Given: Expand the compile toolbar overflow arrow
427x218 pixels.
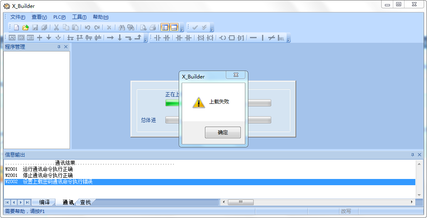Looking at the screenshot, I should pyautogui.click(x=212, y=29).
